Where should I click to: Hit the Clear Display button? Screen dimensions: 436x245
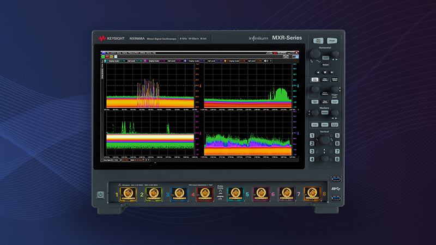[325, 79]
